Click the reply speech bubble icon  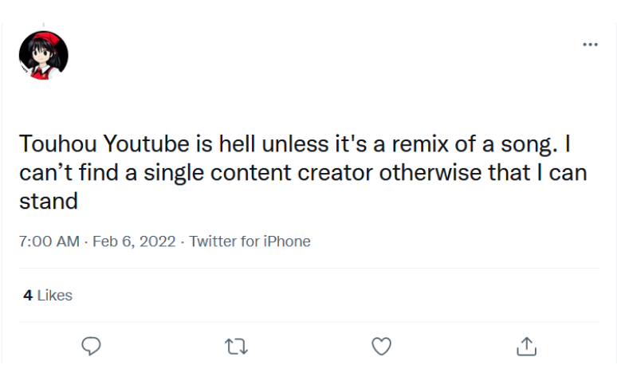point(92,345)
